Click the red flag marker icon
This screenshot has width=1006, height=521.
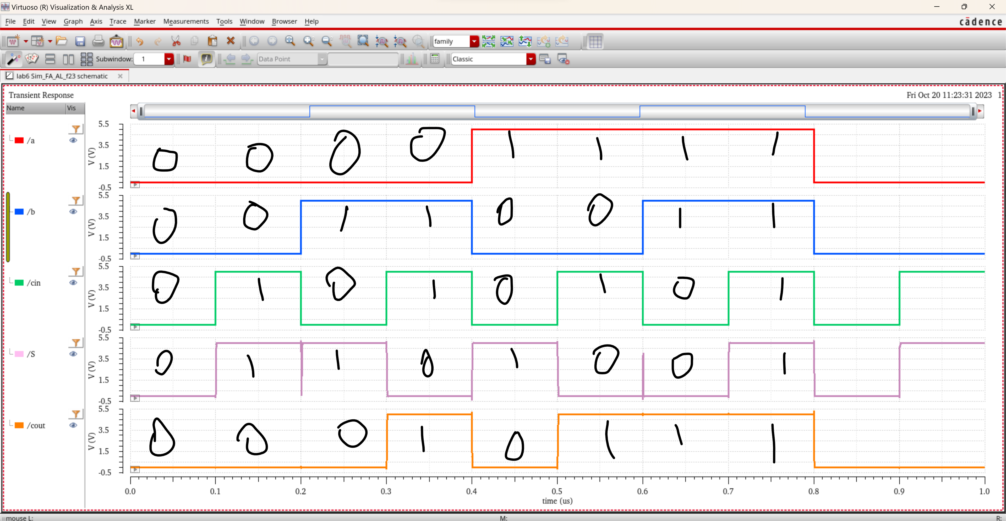pos(188,59)
